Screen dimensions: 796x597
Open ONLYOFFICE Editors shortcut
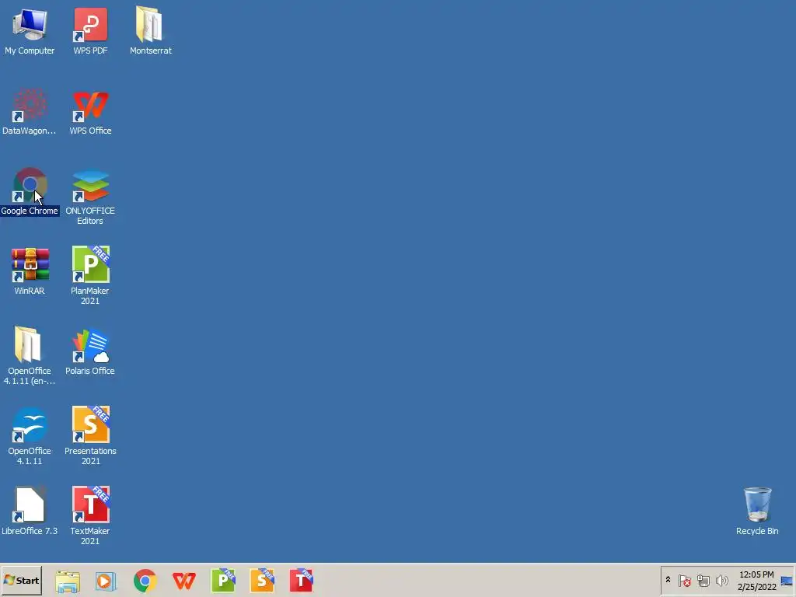coord(90,197)
